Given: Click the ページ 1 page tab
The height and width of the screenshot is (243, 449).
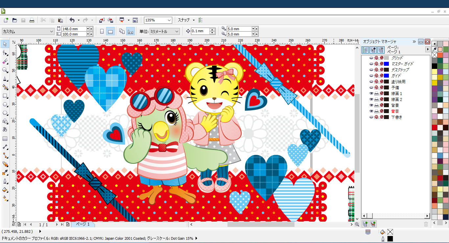Looking at the screenshot, I should (x=83, y=224).
